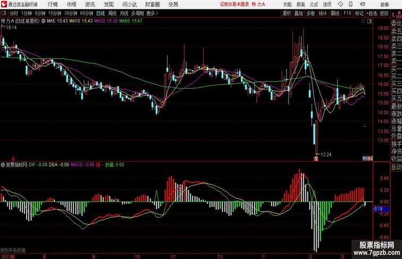
Task: Click the DIF: -0.09 indicator value
Action: 38,165
